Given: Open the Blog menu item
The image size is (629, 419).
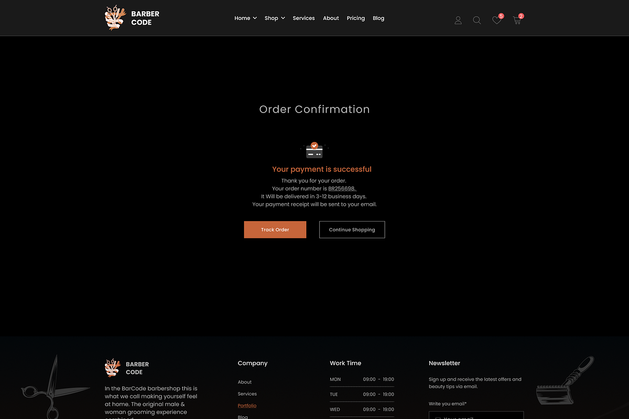Looking at the screenshot, I should coord(378,18).
